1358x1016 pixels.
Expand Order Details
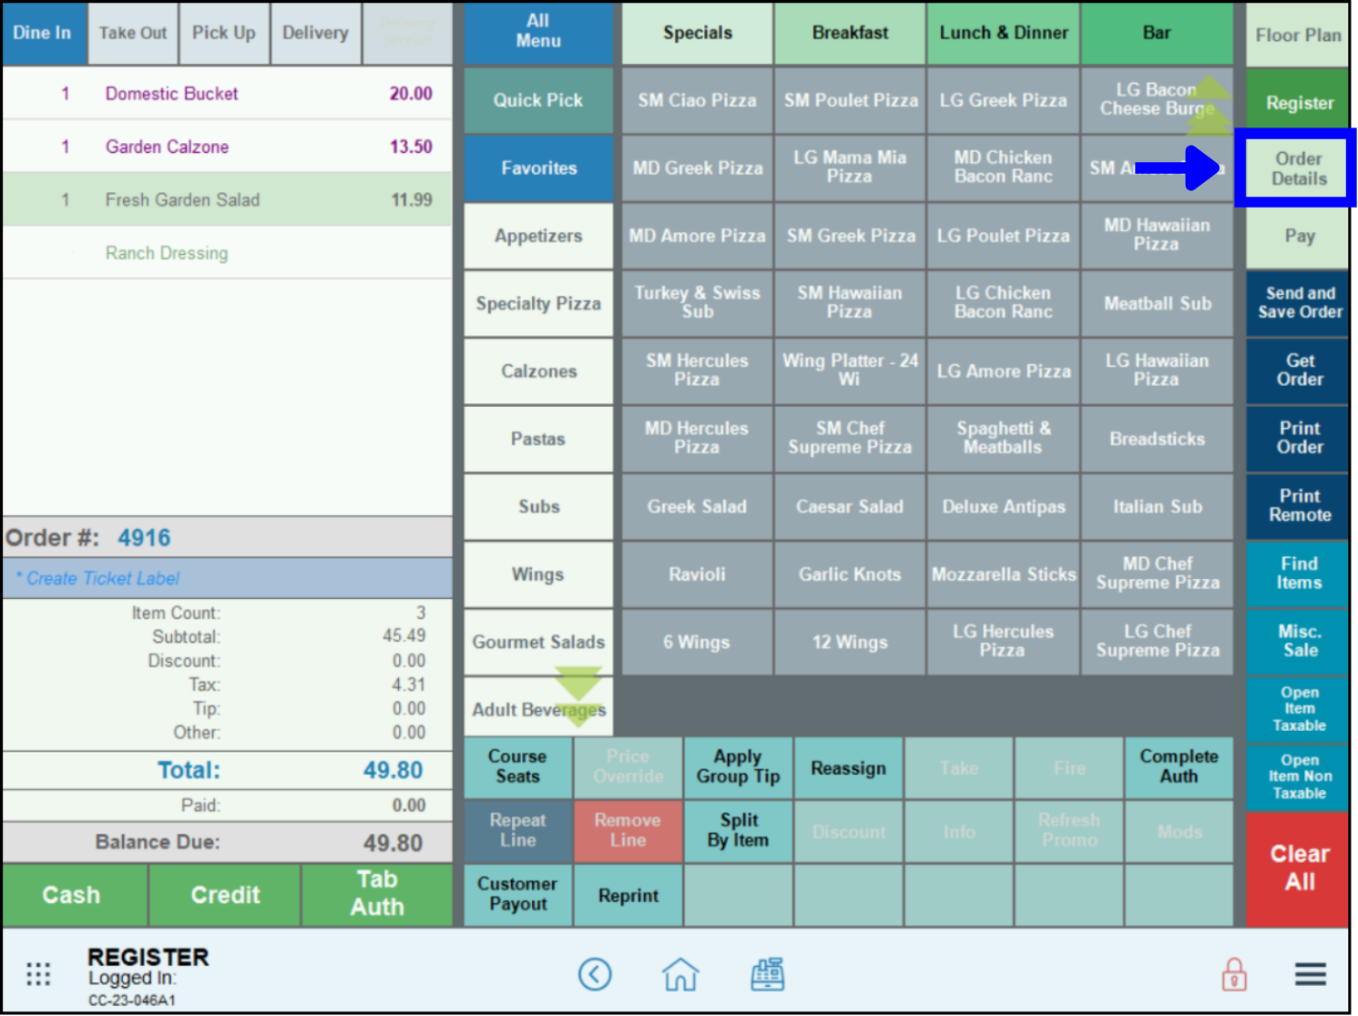(1297, 168)
